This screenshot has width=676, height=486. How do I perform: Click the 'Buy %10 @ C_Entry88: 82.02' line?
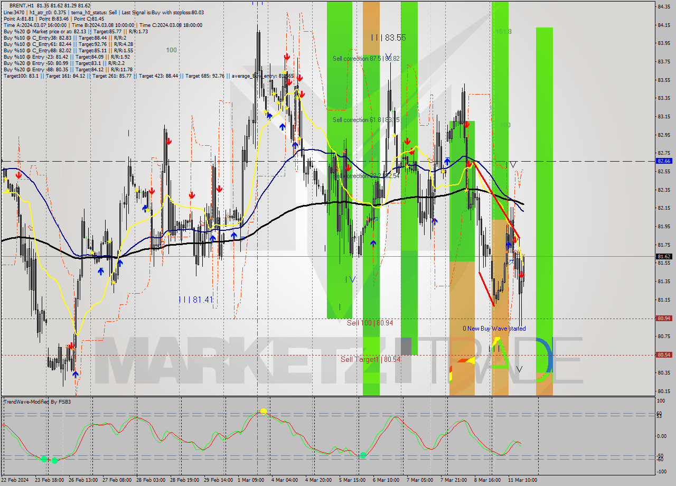68,50
